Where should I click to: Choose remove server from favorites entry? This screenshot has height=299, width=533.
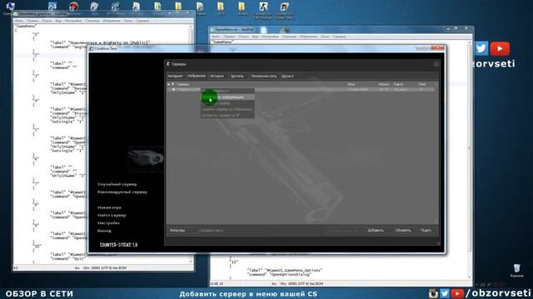227,110
